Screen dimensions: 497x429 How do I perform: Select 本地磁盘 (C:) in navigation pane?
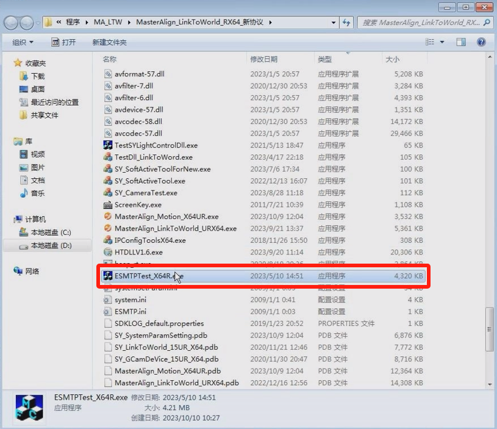click(51, 233)
